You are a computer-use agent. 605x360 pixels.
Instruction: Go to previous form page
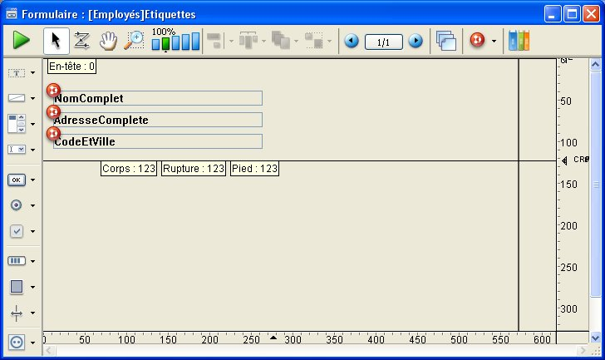pos(352,40)
